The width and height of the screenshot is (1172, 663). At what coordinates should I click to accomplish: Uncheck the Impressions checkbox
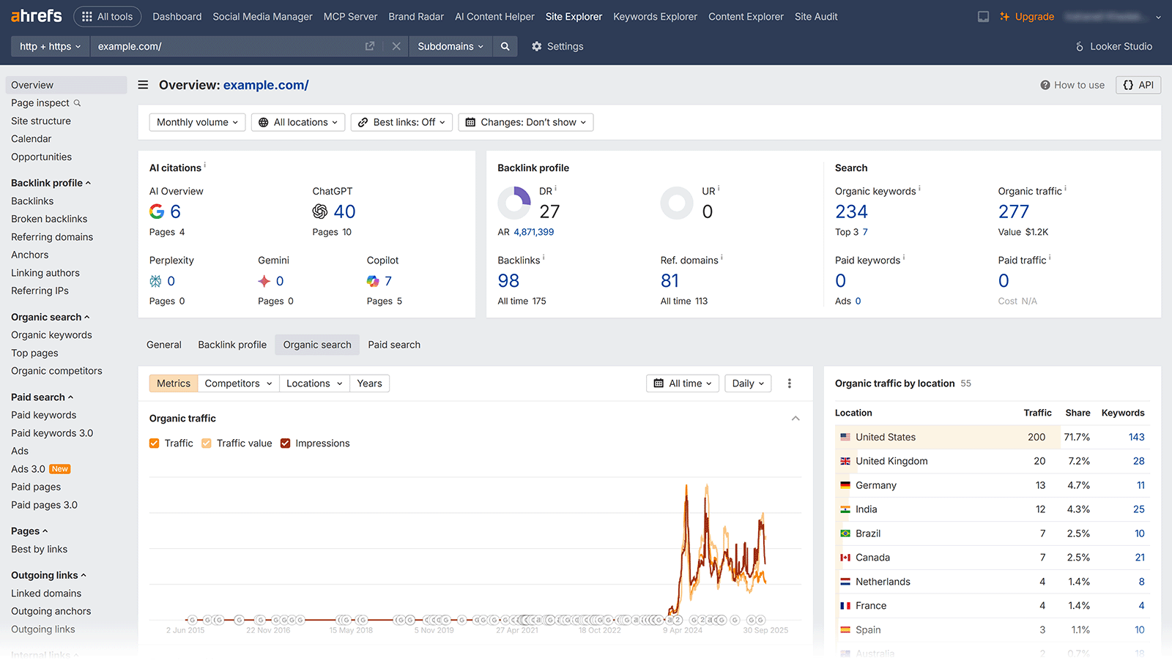(x=285, y=443)
